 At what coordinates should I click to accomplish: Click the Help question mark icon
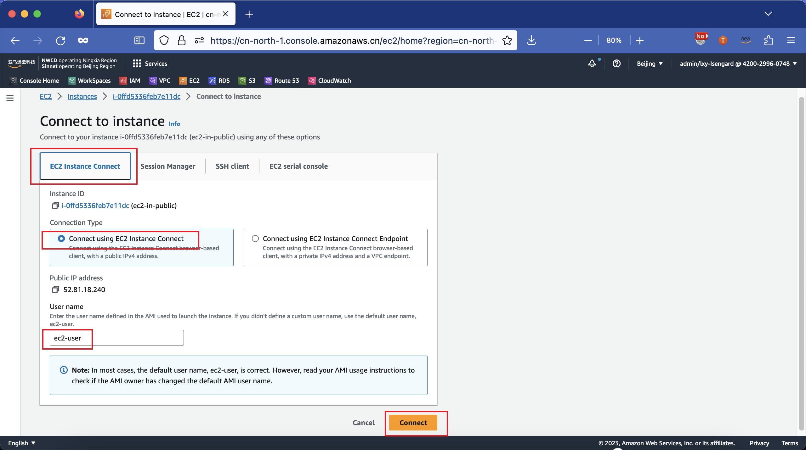[616, 63]
